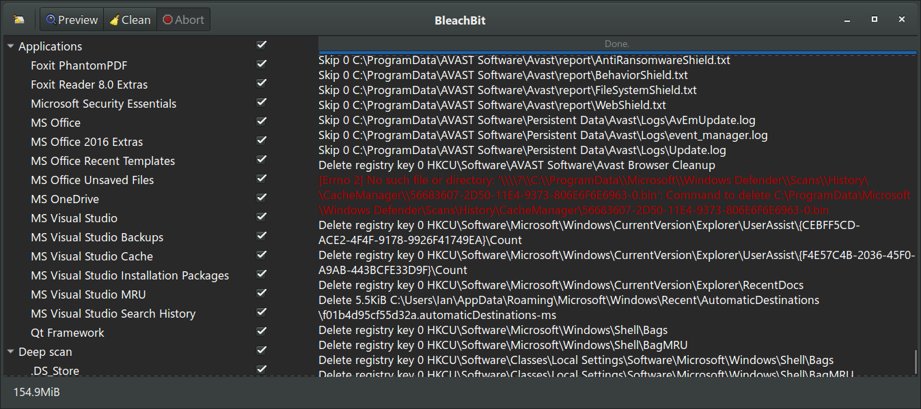Toggle Microsoft Security Essentials checkbox
Screen dimensions: 921x409
click(262, 102)
